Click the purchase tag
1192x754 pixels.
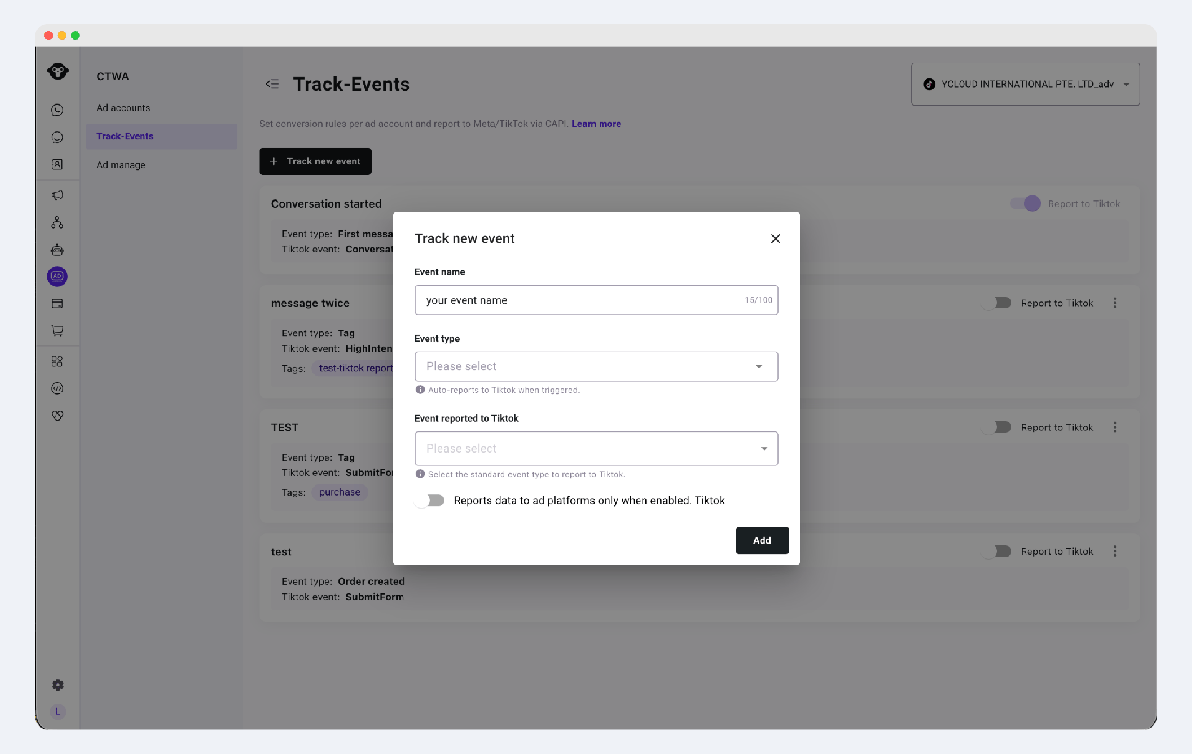(340, 492)
